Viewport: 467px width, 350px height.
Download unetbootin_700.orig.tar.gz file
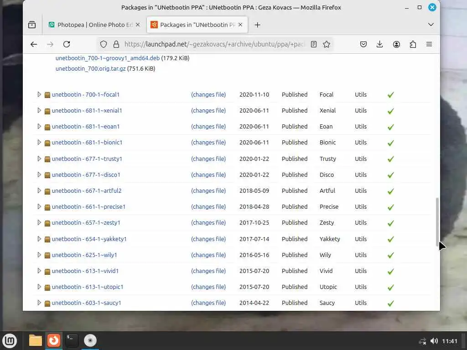(x=91, y=68)
